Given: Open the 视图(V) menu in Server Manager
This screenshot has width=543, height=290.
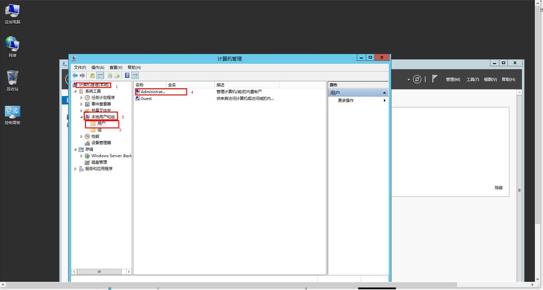Looking at the screenshot, I should point(491,80).
